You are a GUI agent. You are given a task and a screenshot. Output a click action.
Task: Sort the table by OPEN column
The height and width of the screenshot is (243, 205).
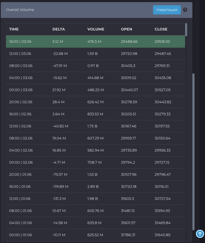pos(127,29)
